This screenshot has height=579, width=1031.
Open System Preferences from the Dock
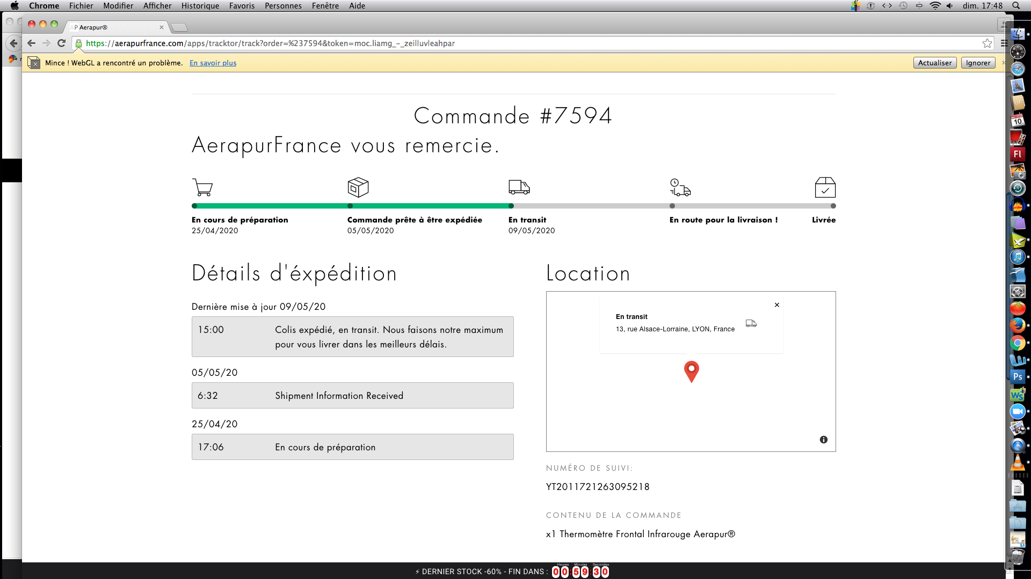pos(1018,291)
